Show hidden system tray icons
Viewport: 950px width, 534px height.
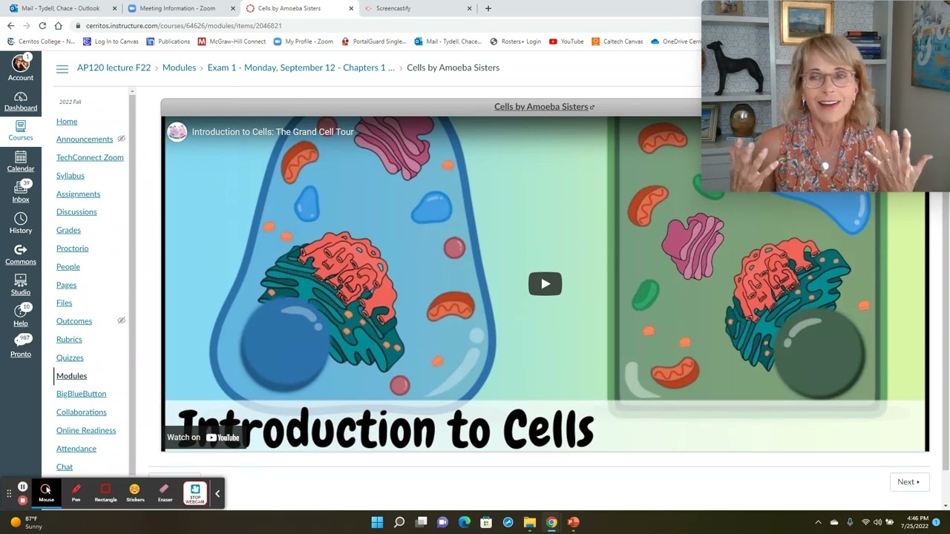pyautogui.click(x=818, y=522)
